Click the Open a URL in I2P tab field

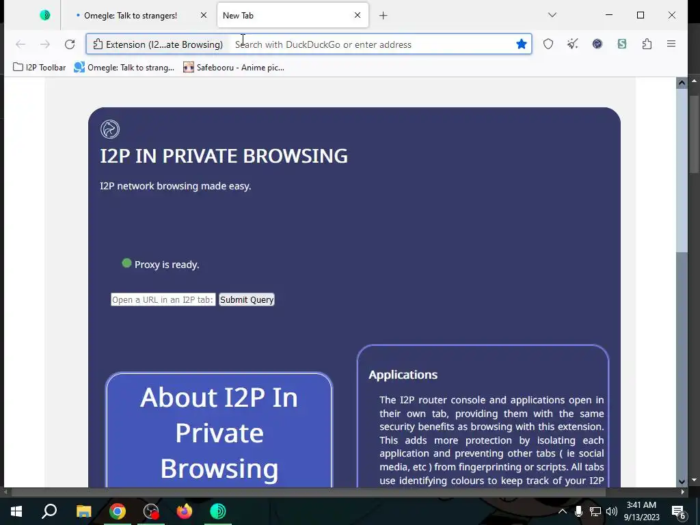point(163,299)
